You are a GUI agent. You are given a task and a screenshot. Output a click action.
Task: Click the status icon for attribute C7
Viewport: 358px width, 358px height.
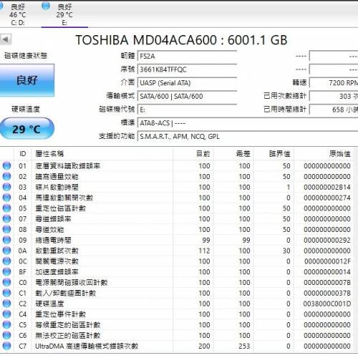click(x=6, y=346)
